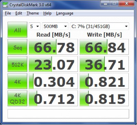Open the Edit menu
137x125 pixels.
click(x=18, y=13)
